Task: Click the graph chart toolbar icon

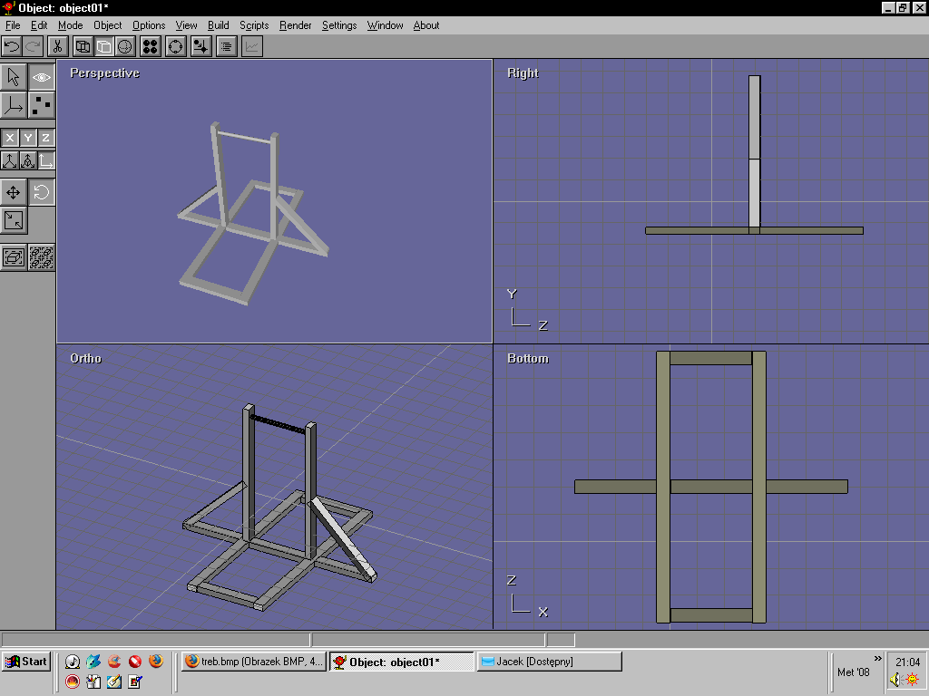Action: click(252, 46)
